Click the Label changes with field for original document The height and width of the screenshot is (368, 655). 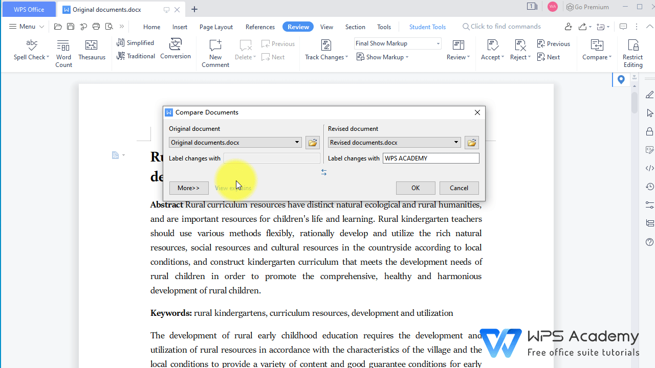click(272, 158)
